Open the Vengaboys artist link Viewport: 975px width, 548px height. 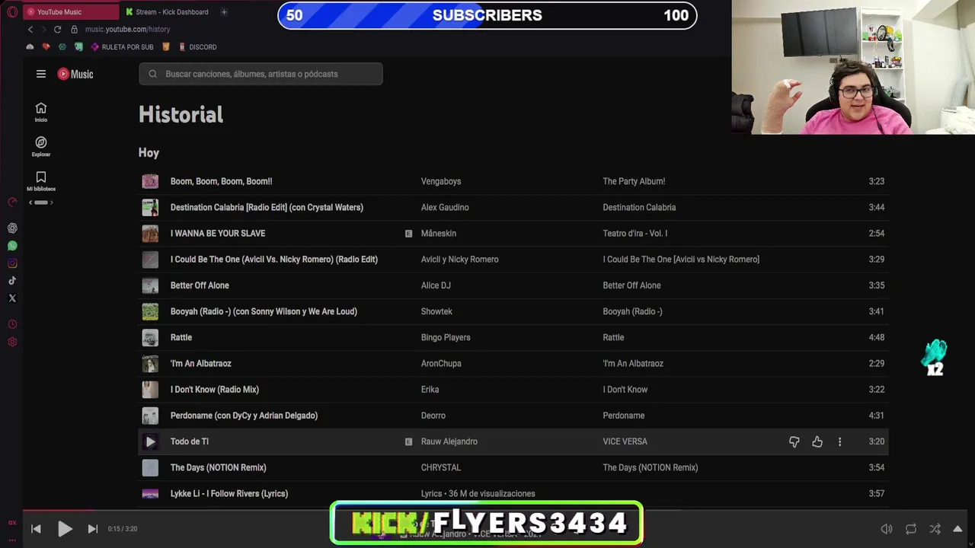click(441, 181)
